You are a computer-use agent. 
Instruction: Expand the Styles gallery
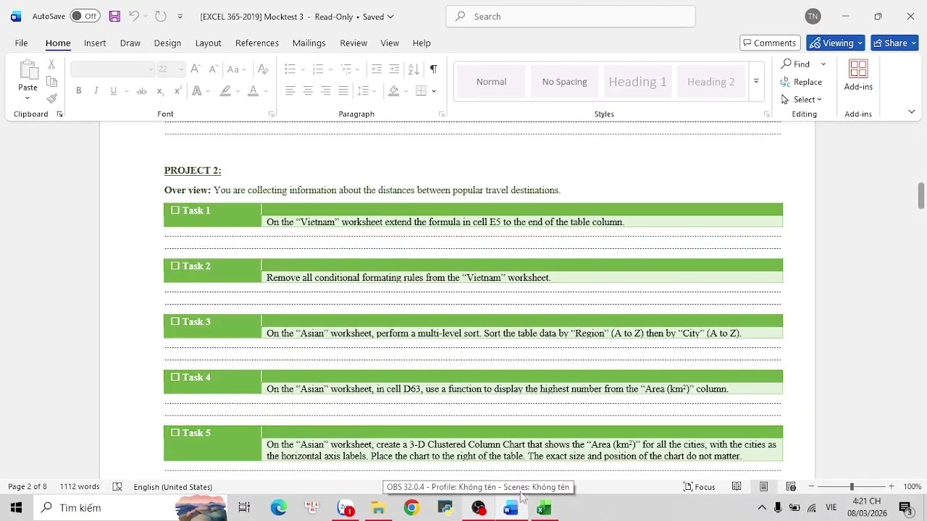[x=756, y=81]
